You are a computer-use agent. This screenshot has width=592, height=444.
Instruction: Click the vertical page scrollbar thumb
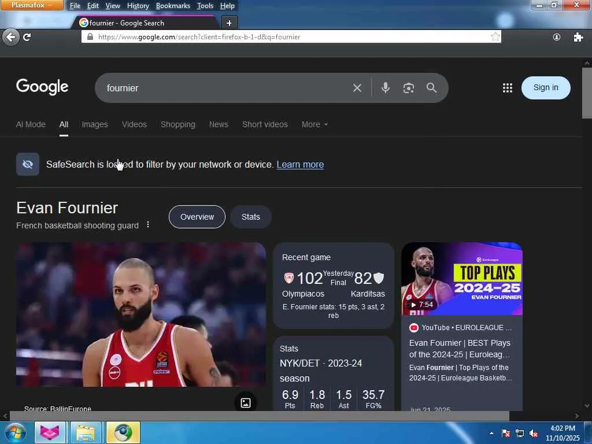click(x=587, y=93)
